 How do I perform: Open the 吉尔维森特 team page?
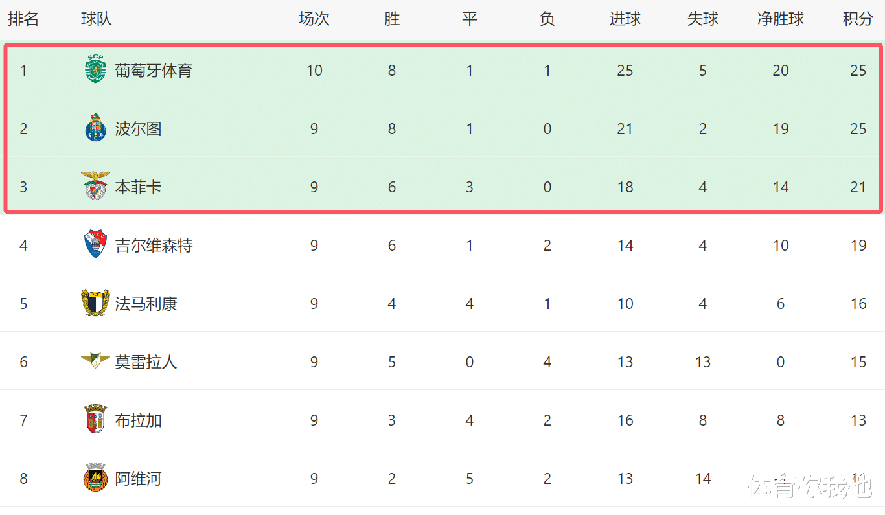click(x=154, y=246)
